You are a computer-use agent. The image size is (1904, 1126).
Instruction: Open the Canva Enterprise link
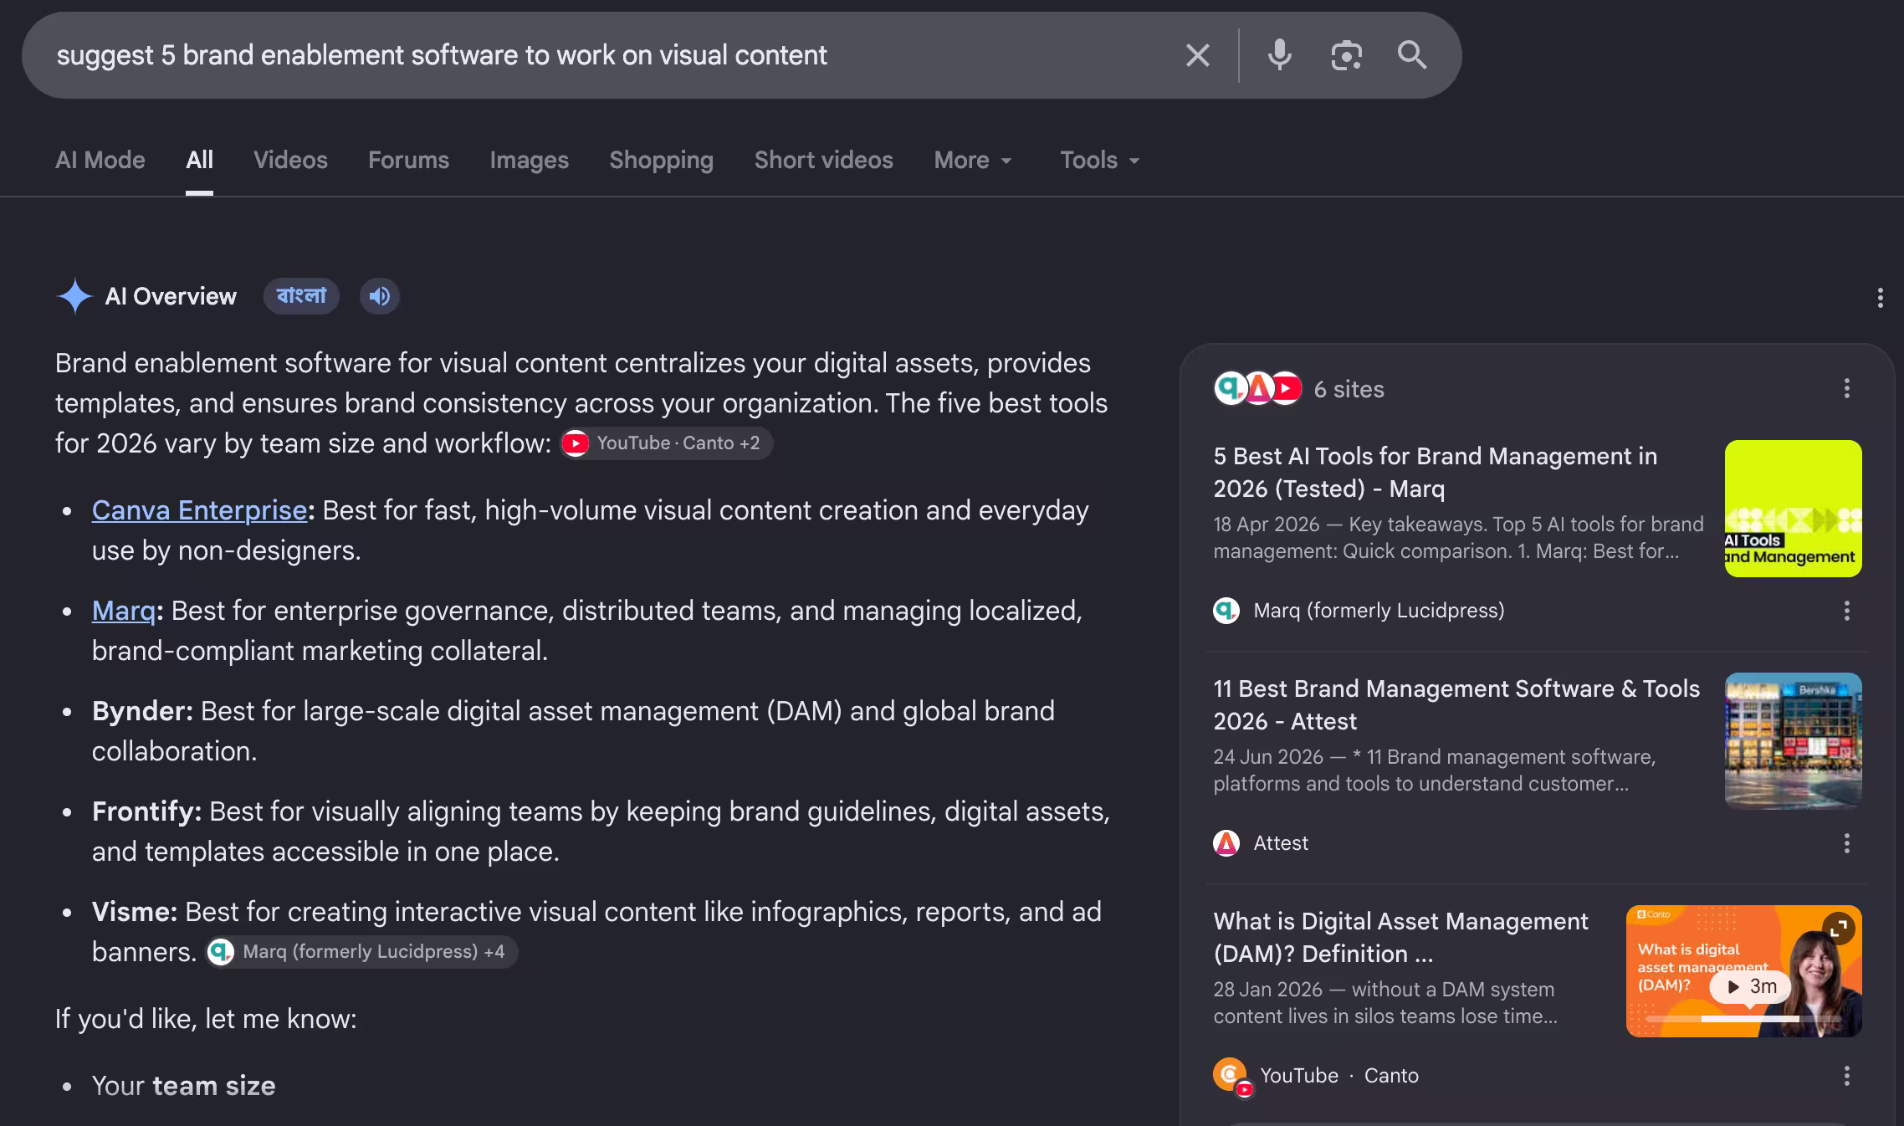click(x=199, y=510)
